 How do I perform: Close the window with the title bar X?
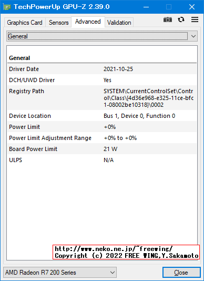192,7
